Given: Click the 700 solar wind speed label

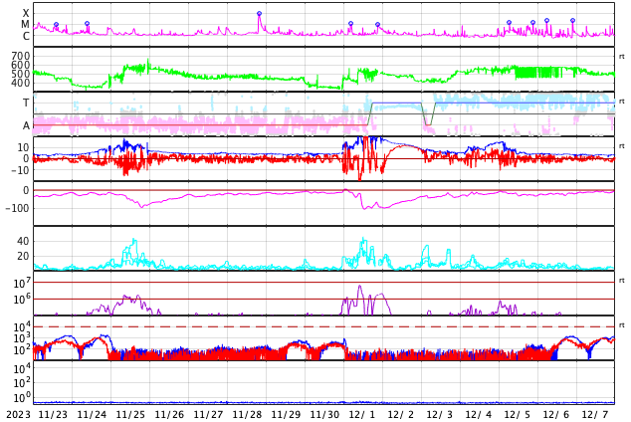Looking at the screenshot, I should [20, 56].
